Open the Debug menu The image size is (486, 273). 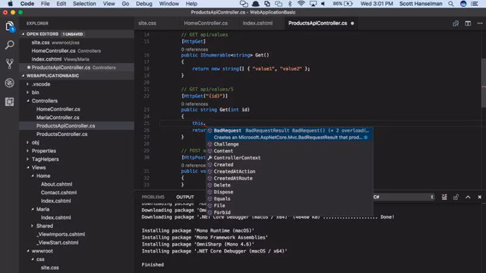pos(144,4)
